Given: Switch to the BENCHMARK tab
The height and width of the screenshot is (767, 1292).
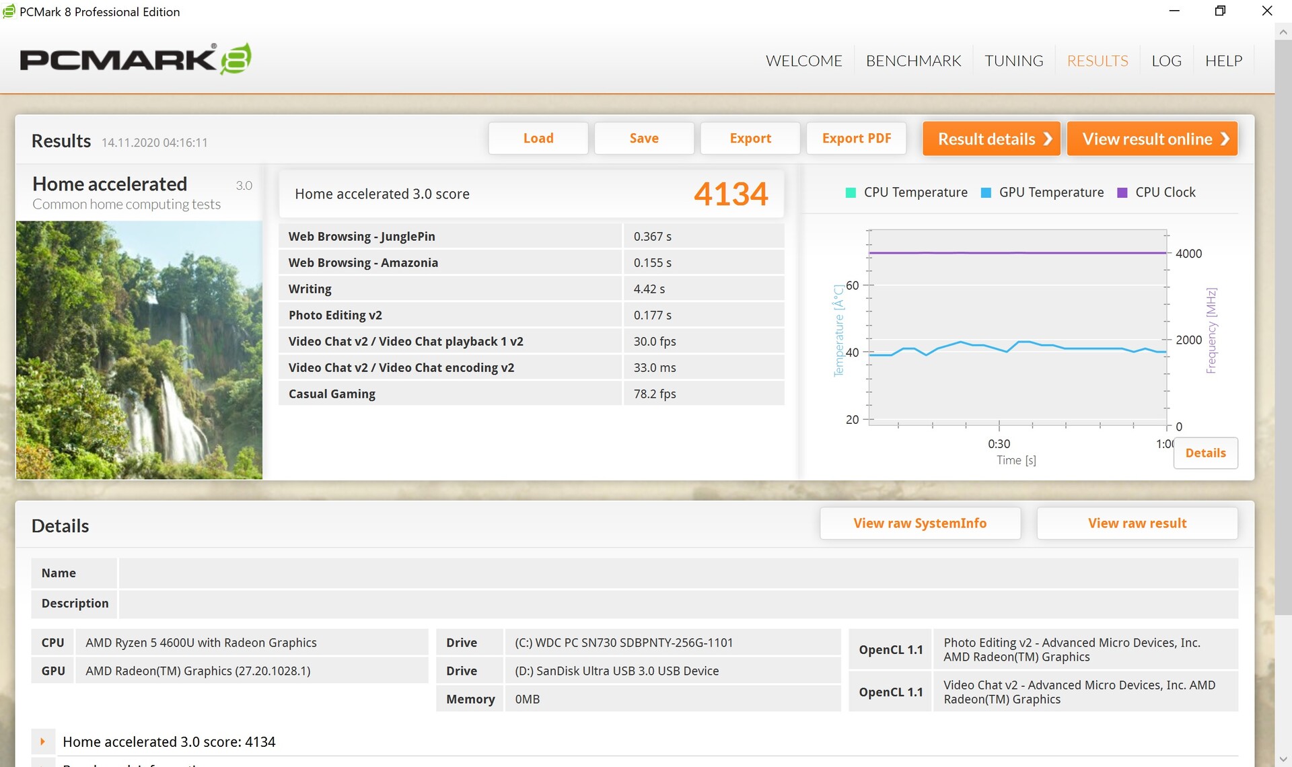Looking at the screenshot, I should 913,61.
